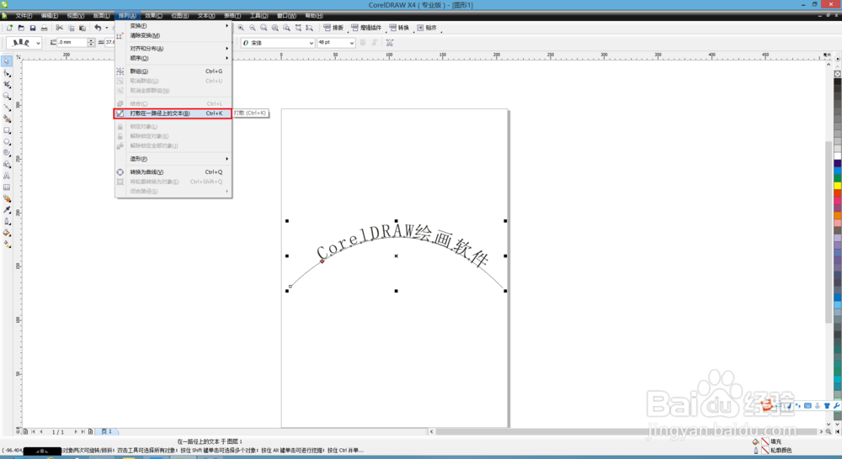
Task: Expand the 顺序 submenu
Action: (x=173, y=58)
